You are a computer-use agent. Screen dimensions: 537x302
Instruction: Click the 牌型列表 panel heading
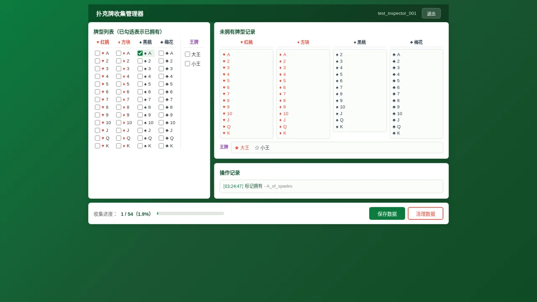coord(129,32)
